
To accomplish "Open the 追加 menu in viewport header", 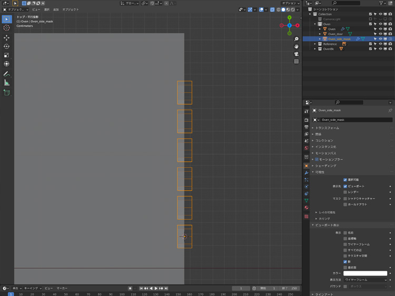I will 56,9.
